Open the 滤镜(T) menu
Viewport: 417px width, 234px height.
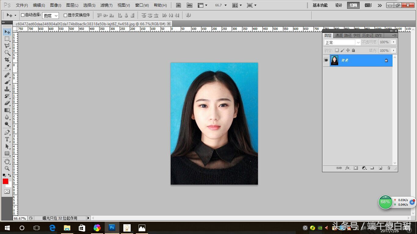(106, 5)
